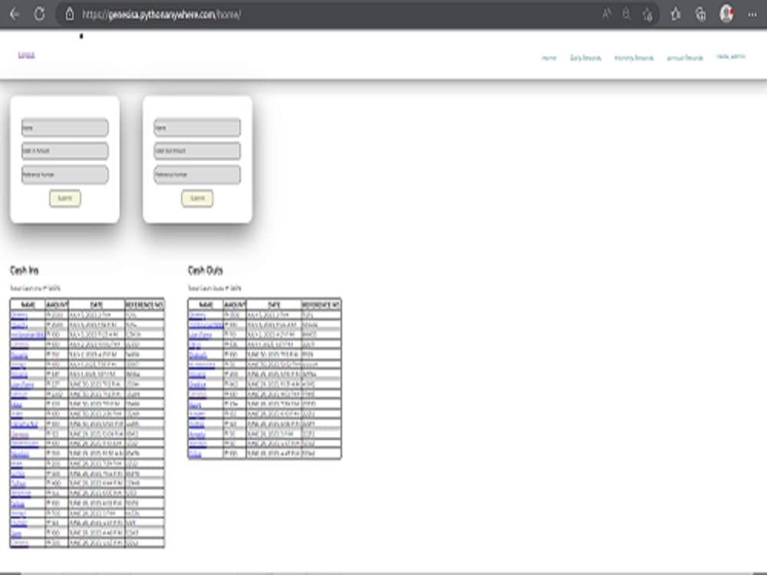Open the browser settings ellipsis menu

click(752, 14)
